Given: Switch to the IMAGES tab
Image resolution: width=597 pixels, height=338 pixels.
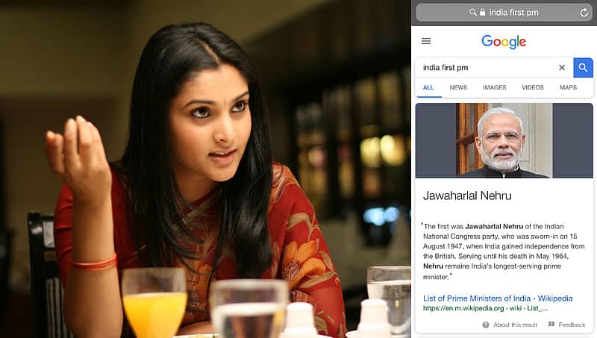Looking at the screenshot, I should pyautogui.click(x=494, y=87).
